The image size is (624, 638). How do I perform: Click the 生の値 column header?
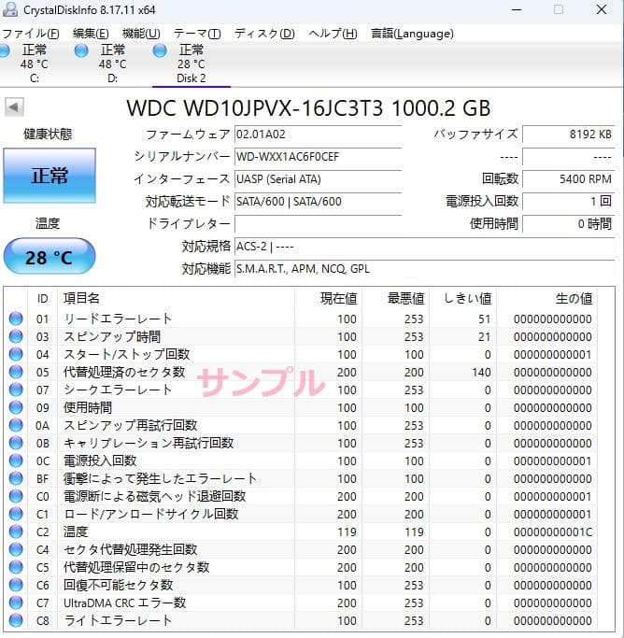574,298
